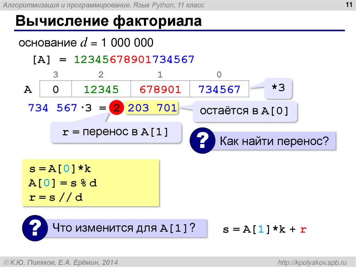This screenshot has width=356, height=267.
Task: Select table cell containing 678901
Action: coord(160,89)
